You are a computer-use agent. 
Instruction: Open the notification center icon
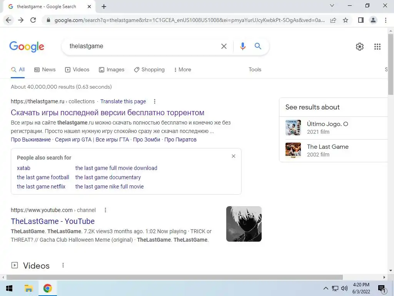pyautogui.click(x=382, y=289)
